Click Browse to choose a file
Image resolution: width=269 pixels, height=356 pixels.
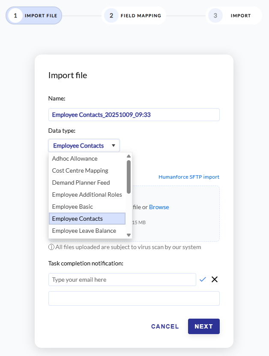pos(159,207)
